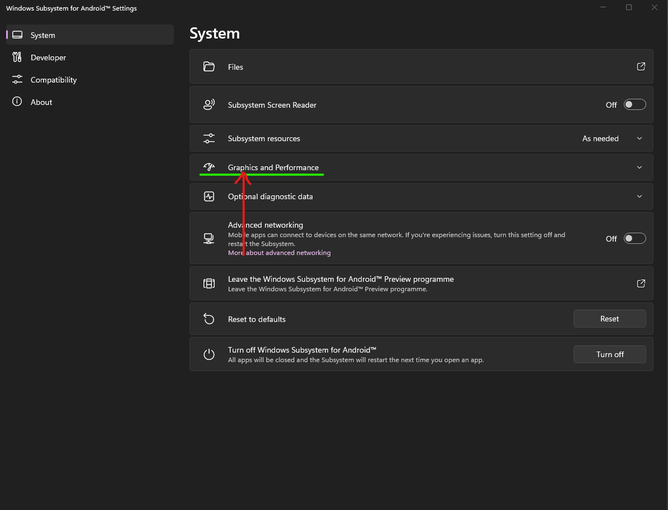Click the window title 'Windows Subsystem for Android™ Settings'
Screen dimensions: 668x510
[x=71, y=8]
